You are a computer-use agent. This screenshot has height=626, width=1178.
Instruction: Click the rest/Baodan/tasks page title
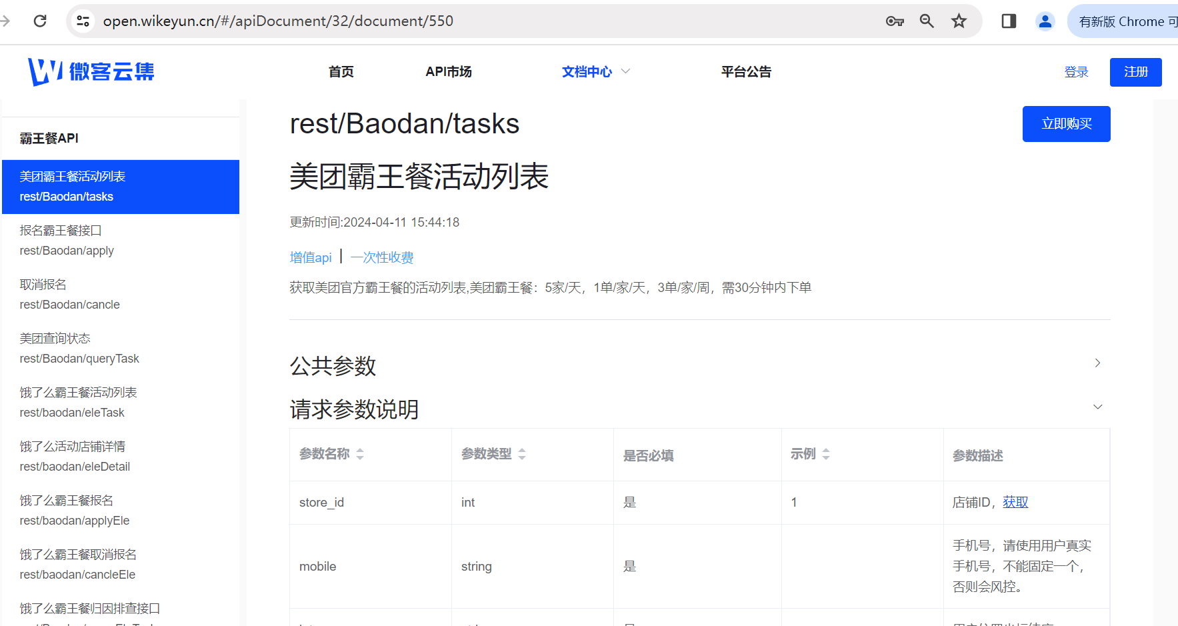(x=405, y=123)
